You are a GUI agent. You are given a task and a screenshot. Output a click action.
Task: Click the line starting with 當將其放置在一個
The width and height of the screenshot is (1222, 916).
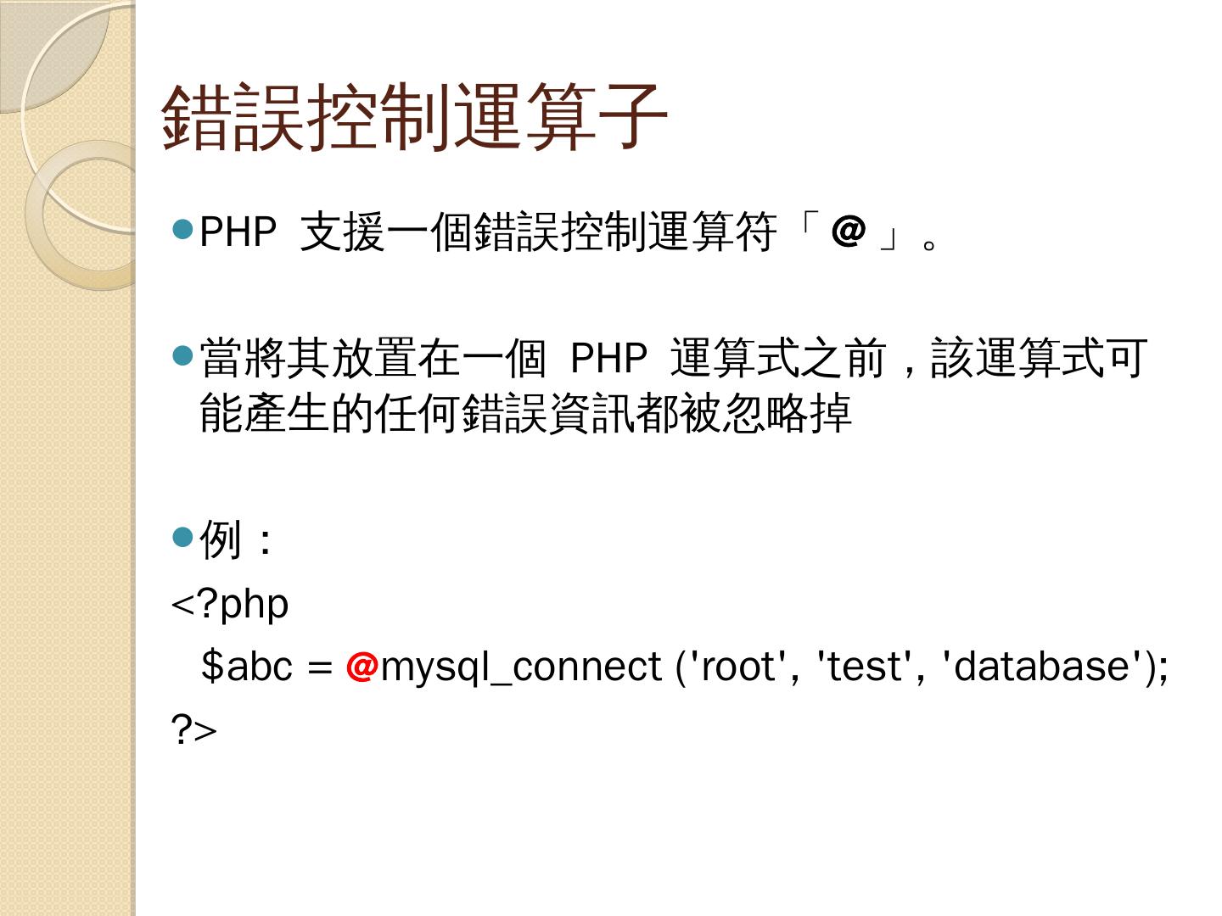[x=673, y=358]
